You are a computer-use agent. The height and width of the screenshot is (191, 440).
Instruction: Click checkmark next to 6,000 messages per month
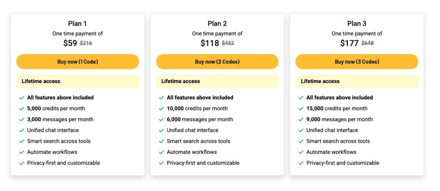click(x=161, y=120)
